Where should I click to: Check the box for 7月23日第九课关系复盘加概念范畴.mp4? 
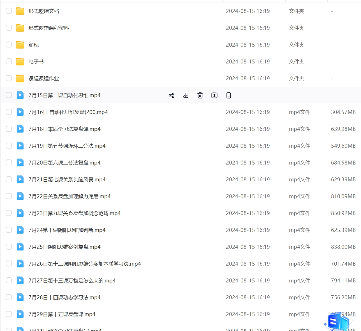(9, 213)
